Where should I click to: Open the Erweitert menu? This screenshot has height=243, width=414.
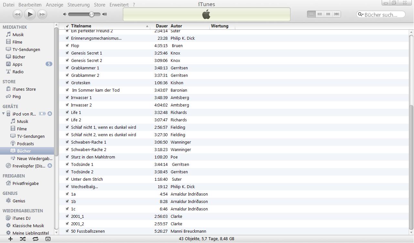click(x=119, y=5)
